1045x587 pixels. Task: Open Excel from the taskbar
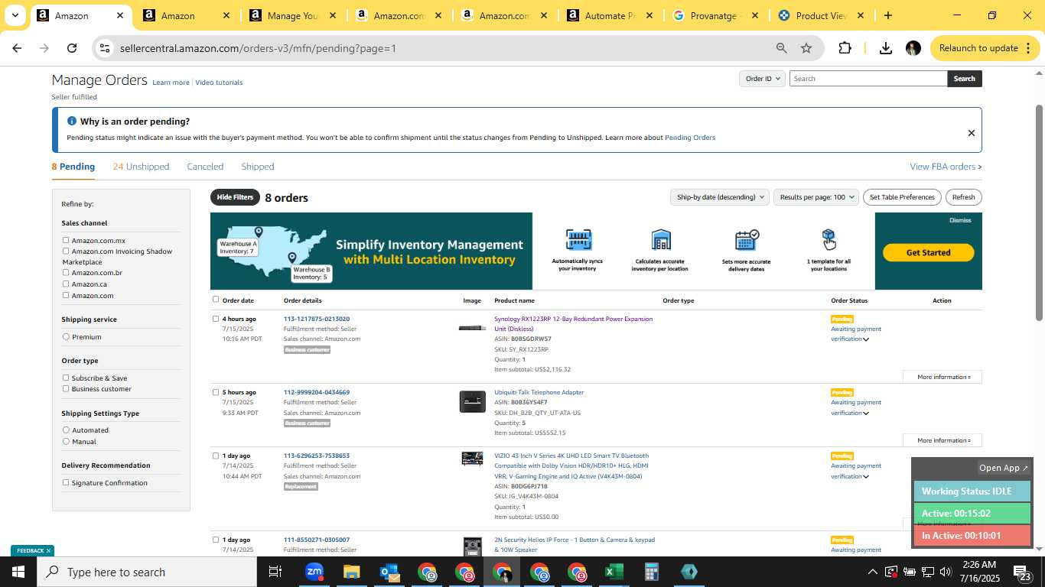coord(614,572)
